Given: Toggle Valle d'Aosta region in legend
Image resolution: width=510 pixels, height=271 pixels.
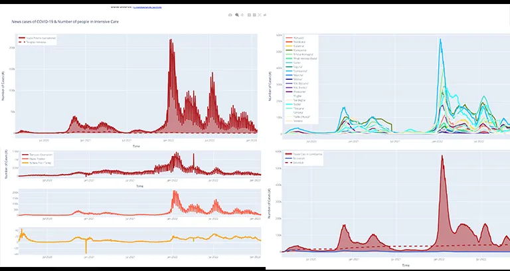Looking at the screenshot, I should (297, 116).
